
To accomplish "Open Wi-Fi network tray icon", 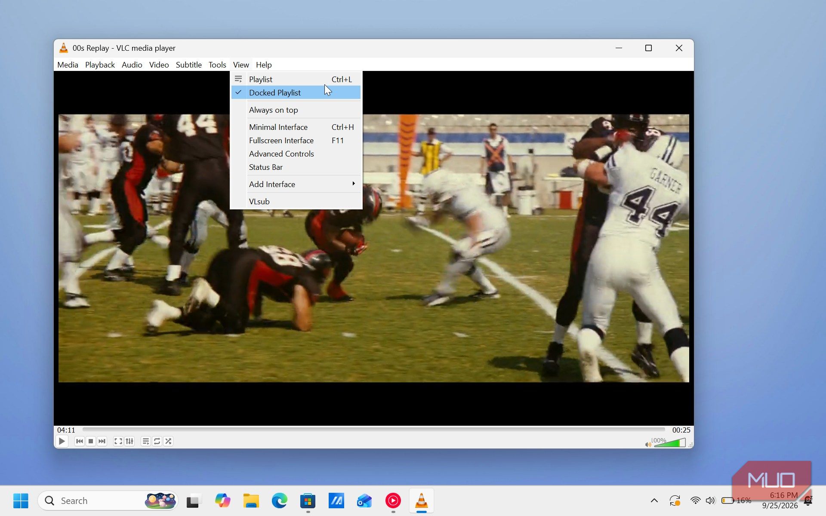I will 695,501.
